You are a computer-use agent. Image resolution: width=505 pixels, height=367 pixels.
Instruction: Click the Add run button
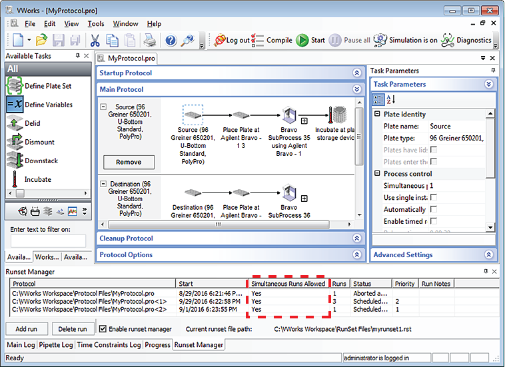(26, 329)
